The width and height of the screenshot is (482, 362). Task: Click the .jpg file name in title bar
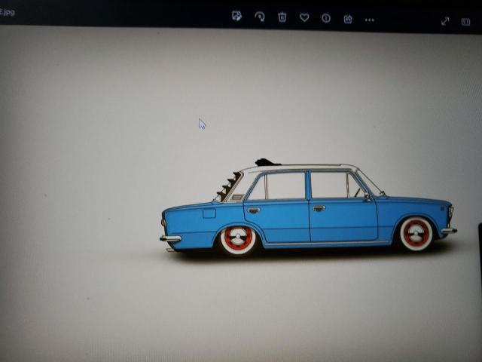click(x=8, y=12)
